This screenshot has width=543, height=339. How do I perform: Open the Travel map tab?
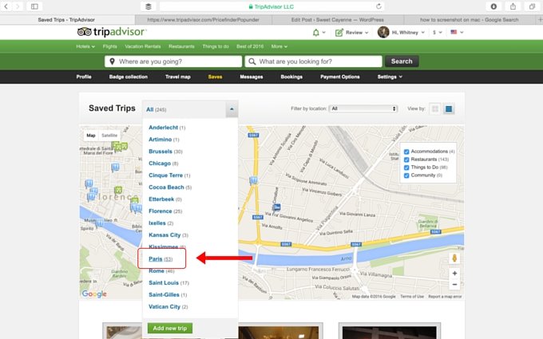[178, 77]
